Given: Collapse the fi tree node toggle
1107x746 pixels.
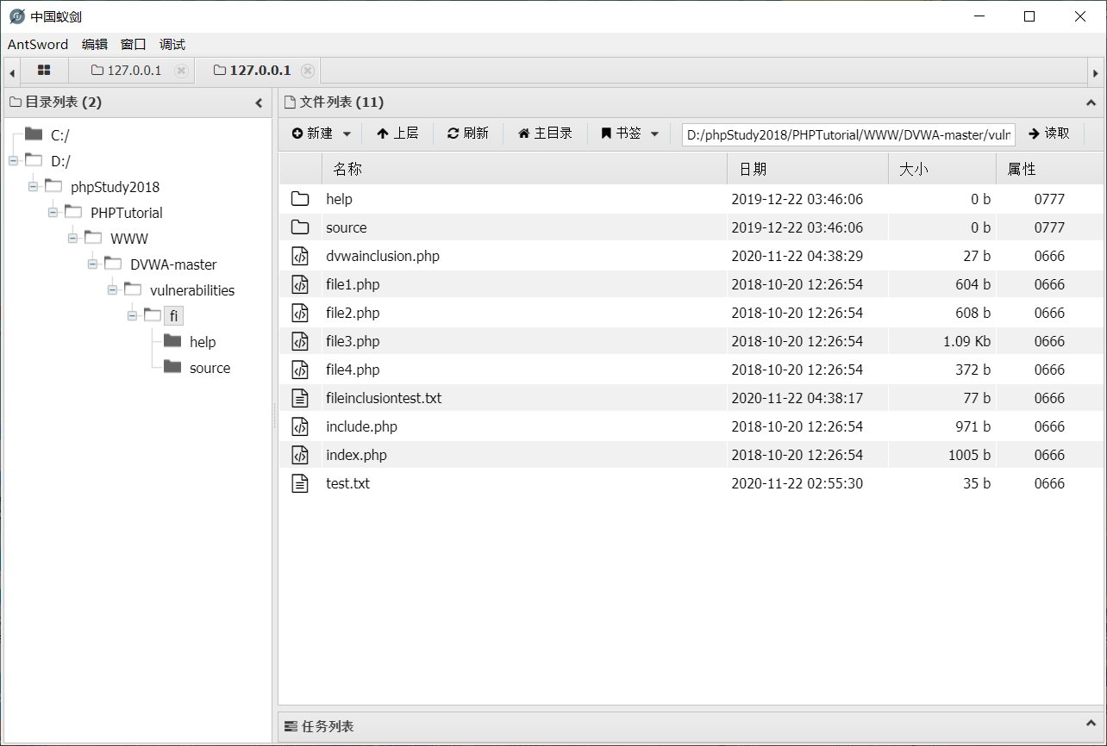Looking at the screenshot, I should coord(132,316).
